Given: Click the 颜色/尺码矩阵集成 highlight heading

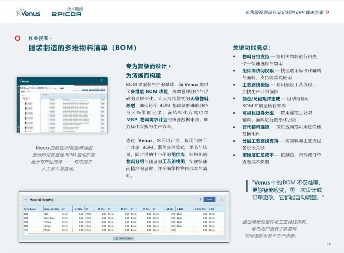Looking at the screenshot, I should click(x=261, y=99).
